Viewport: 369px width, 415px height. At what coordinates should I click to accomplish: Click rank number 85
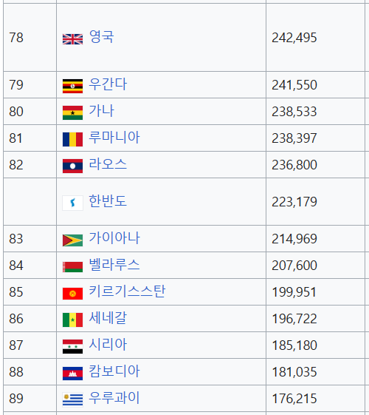16,292
